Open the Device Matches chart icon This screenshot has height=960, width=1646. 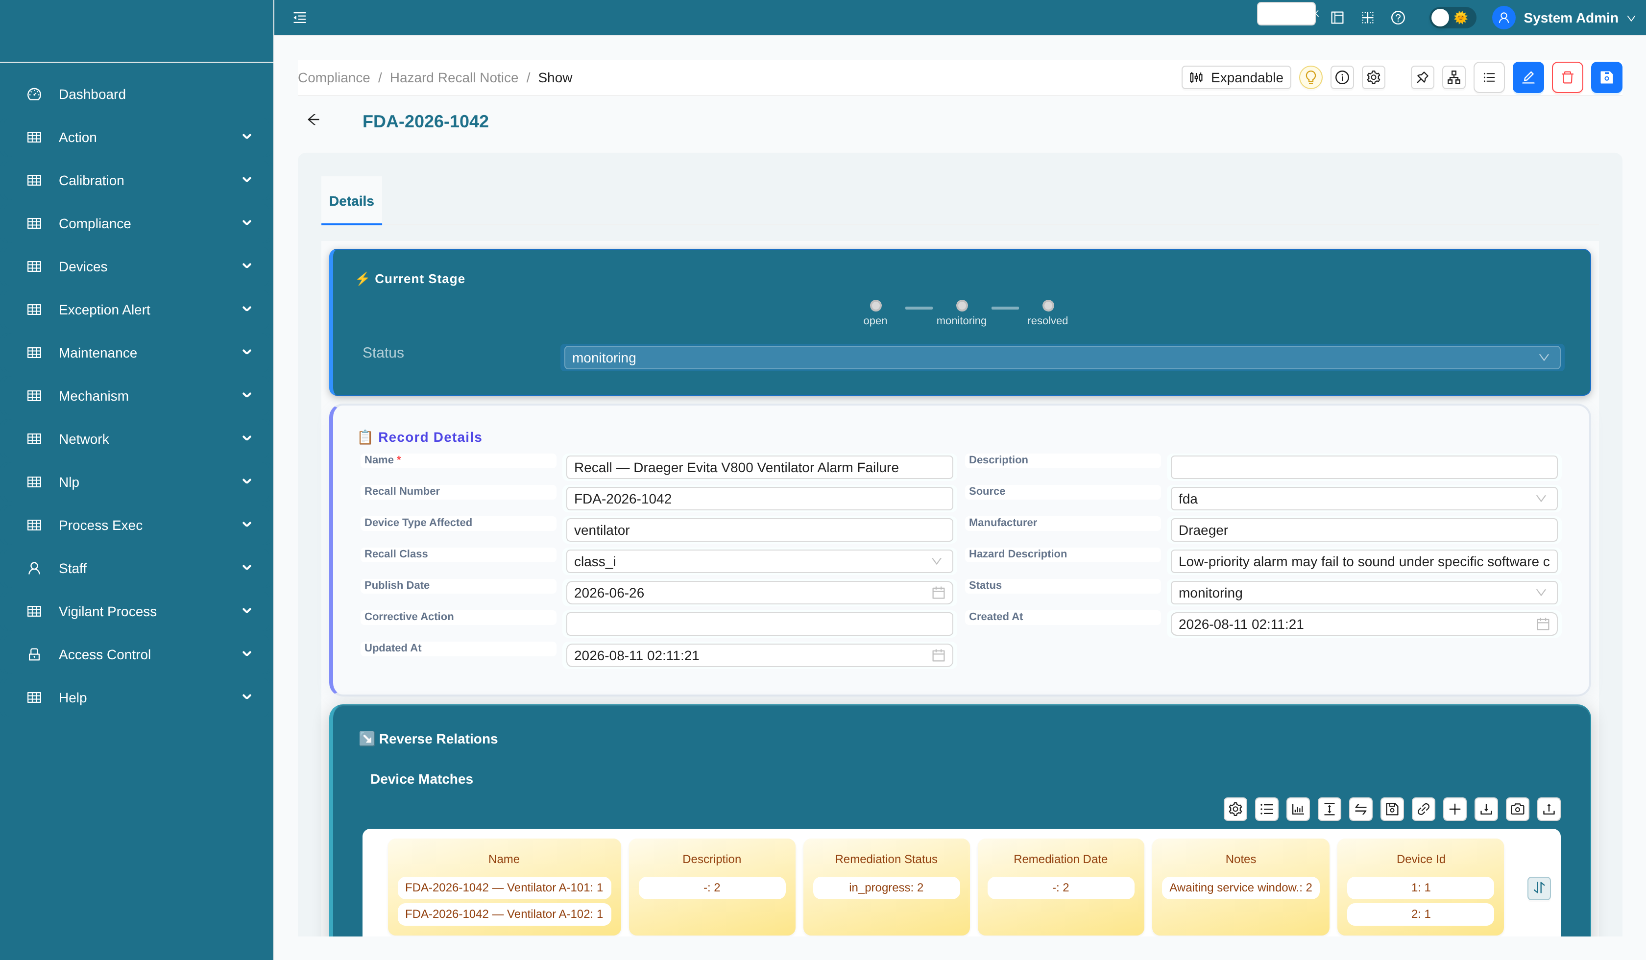1298,809
